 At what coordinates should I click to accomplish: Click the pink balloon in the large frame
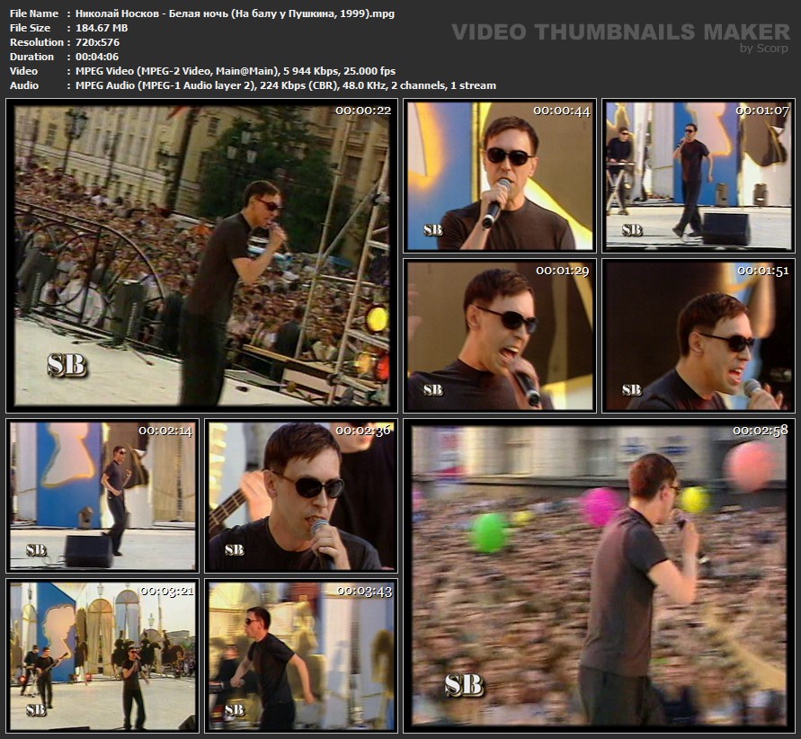(x=600, y=505)
